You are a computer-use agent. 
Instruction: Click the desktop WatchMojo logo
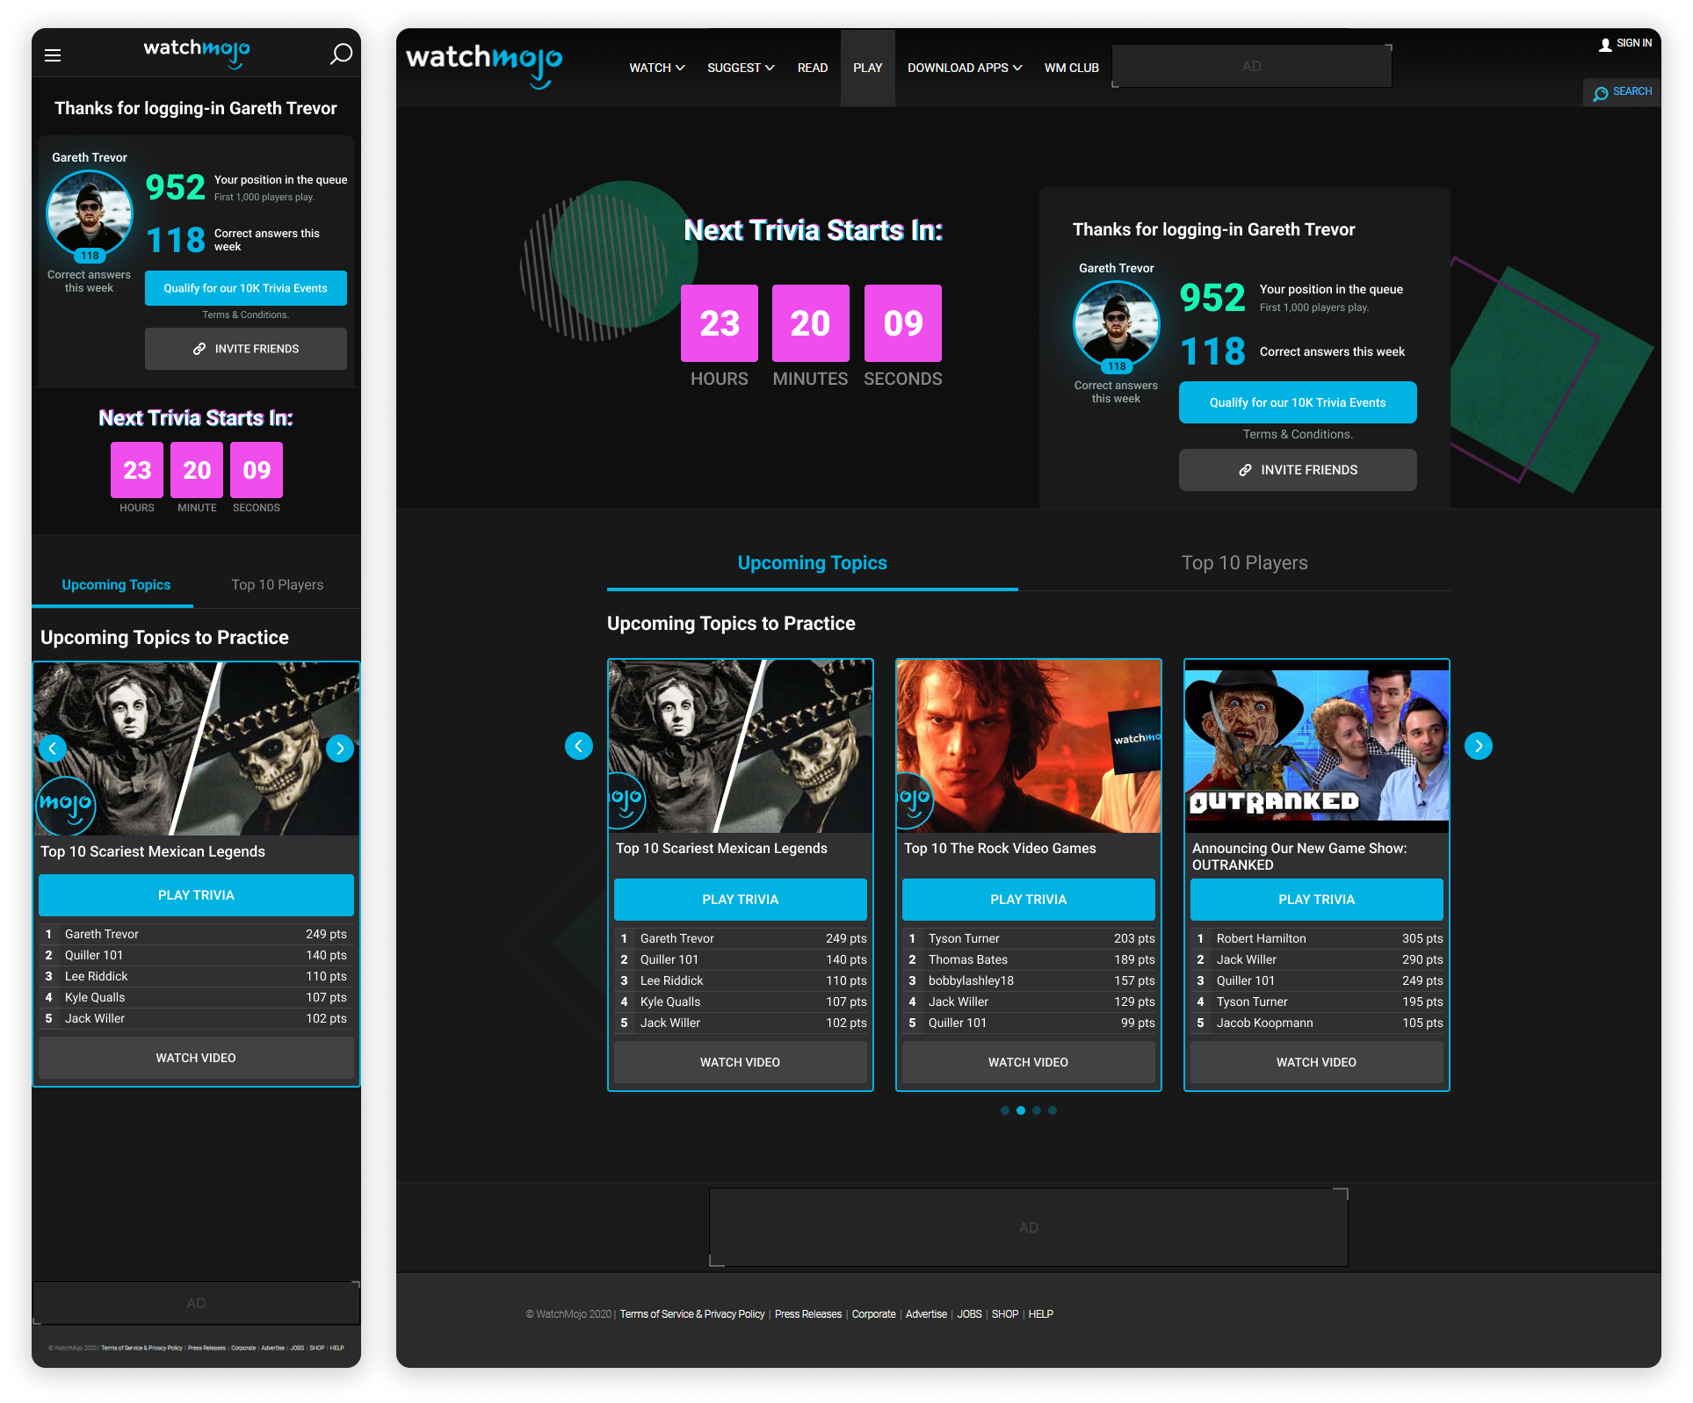484,66
